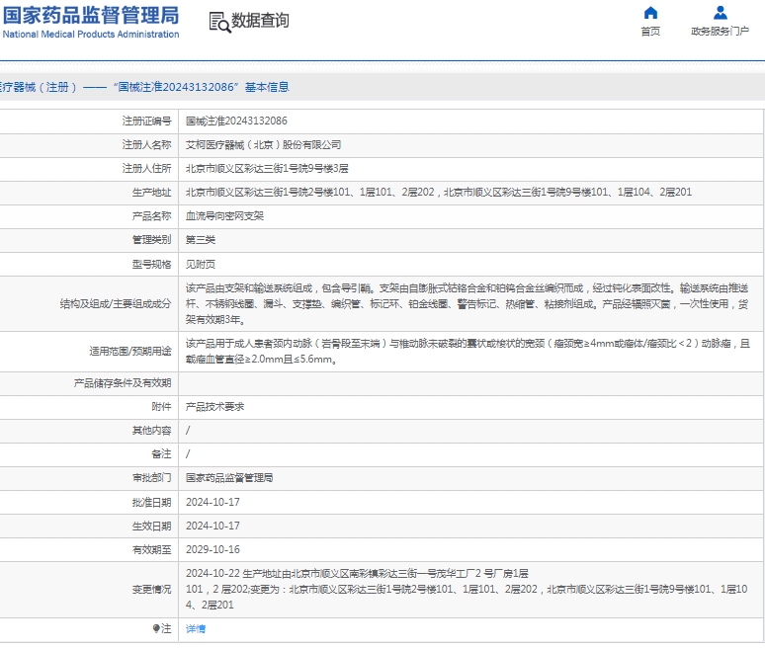This screenshot has width=765, height=649.
Task: Click the 注册人名称 row label
Action: [147, 145]
